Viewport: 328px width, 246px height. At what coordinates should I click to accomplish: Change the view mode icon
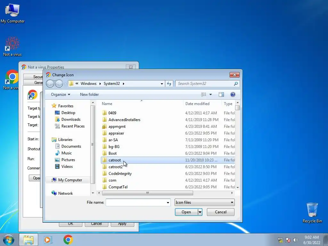coord(203,94)
